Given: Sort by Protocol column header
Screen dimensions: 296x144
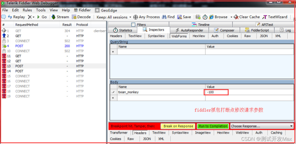Looking at the screenshot, I should [x=82, y=25].
